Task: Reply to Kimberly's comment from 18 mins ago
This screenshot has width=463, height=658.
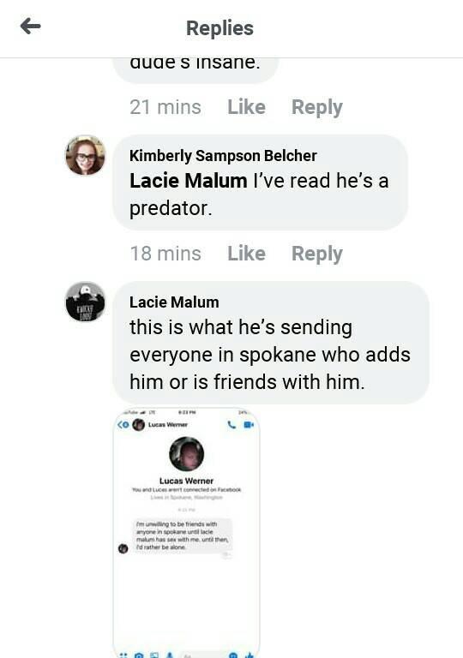Action: tap(317, 254)
